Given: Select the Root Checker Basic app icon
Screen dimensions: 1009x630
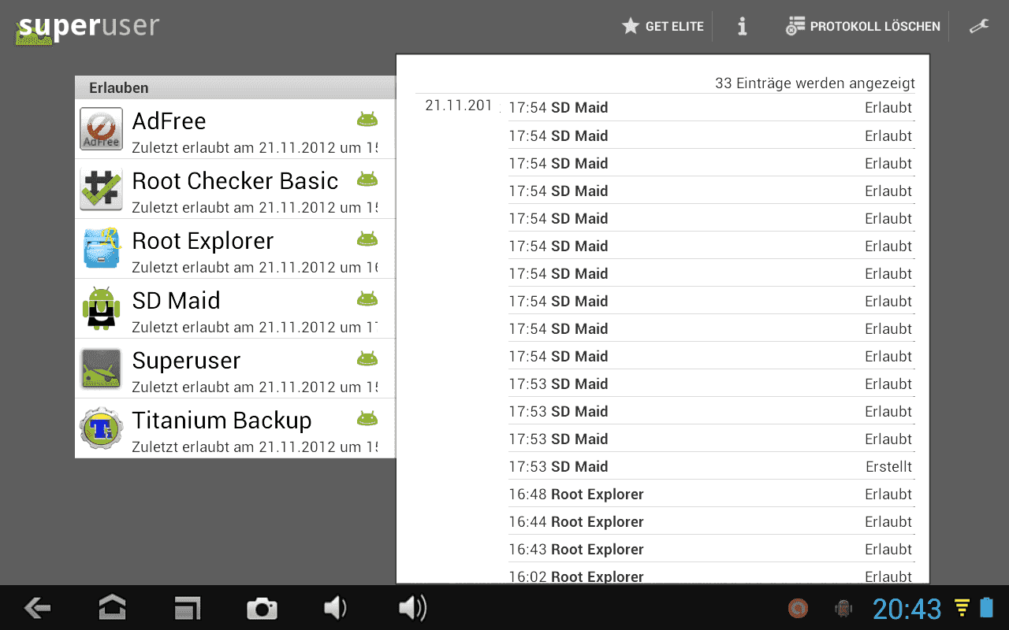Looking at the screenshot, I should [x=101, y=189].
